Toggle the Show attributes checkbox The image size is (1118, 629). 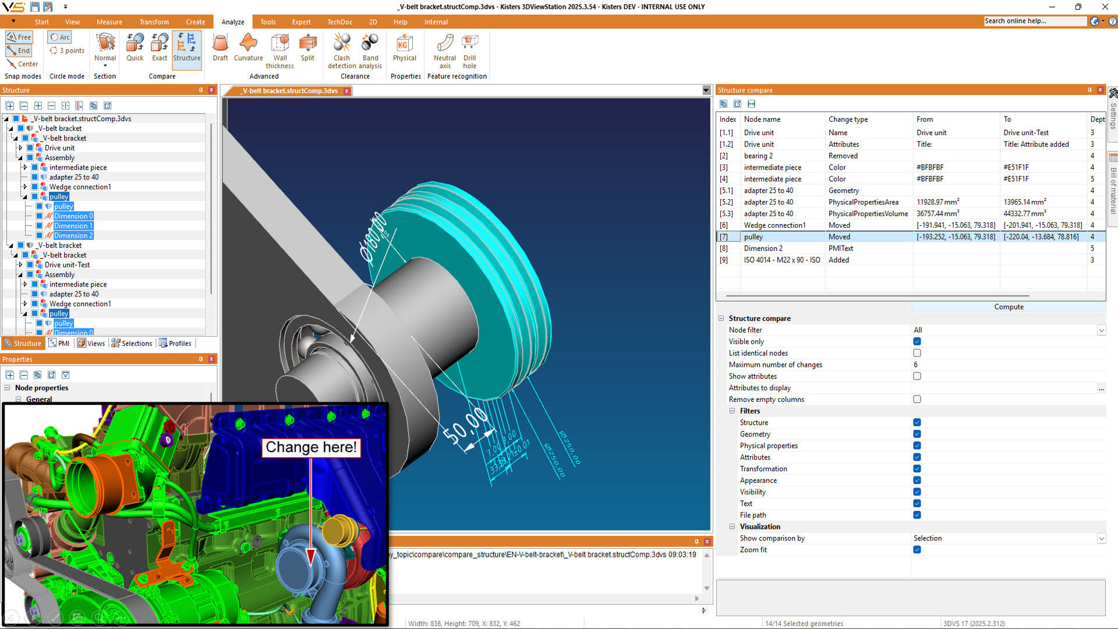point(917,376)
